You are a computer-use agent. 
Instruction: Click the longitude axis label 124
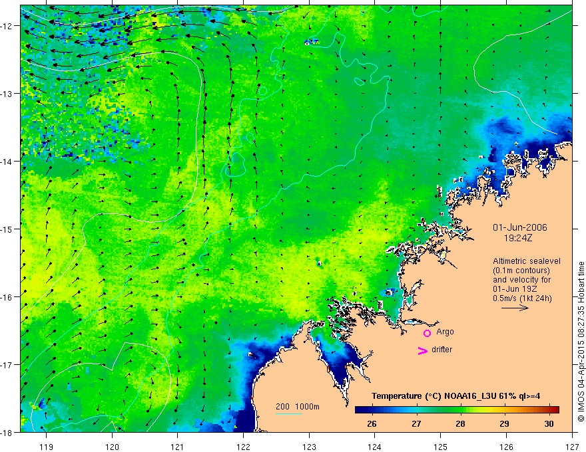click(x=375, y=447)
